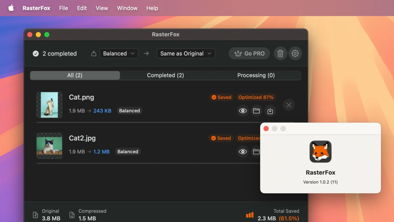Click the Total Saved bar chart icon
This screenshot has height=222, width=394.
tap(250, 215)
